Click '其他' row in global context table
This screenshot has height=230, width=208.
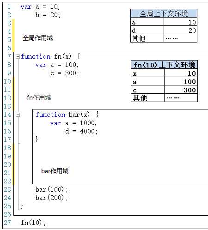click(164, 38)
